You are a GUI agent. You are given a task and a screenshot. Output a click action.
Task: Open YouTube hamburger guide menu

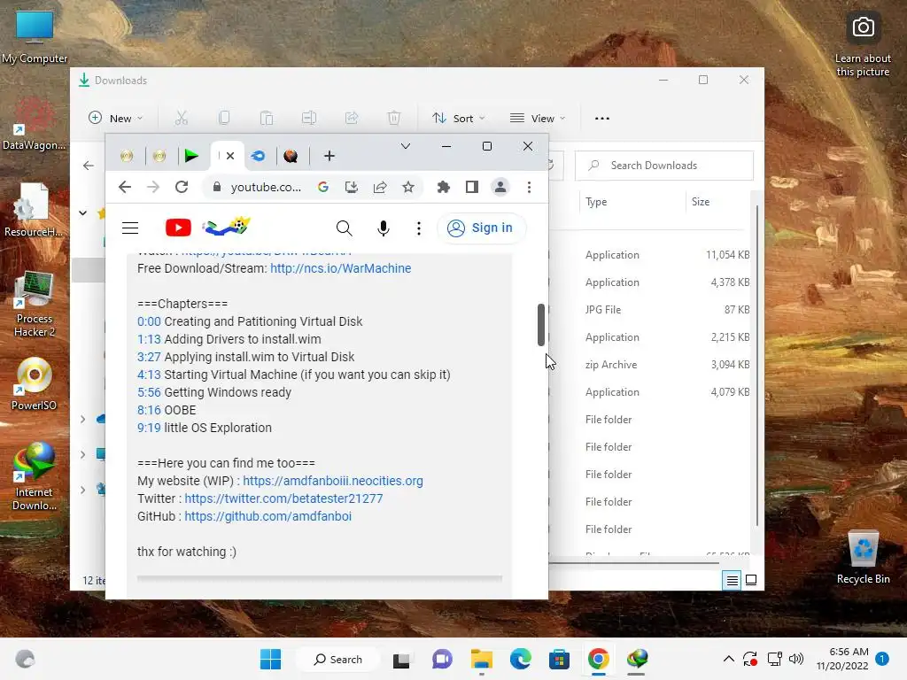[130, 228]
